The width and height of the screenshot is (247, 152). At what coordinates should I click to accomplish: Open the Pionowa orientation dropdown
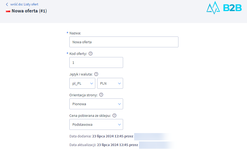(96, 104)
